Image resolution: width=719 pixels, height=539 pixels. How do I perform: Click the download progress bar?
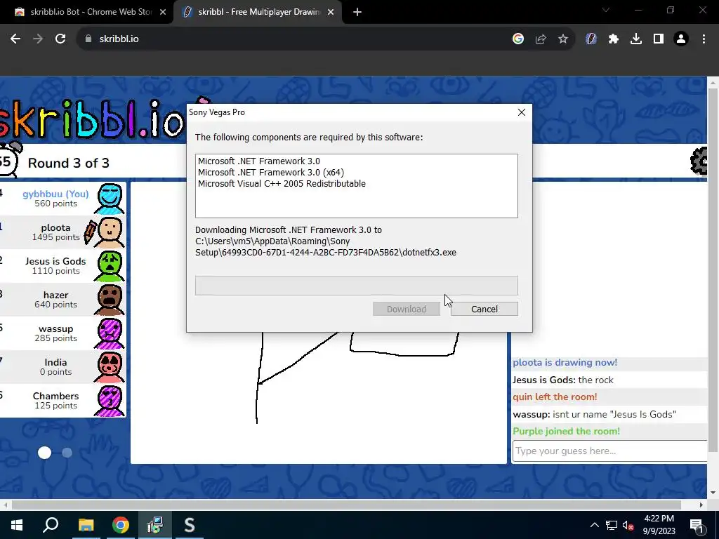tap(356, 286)
